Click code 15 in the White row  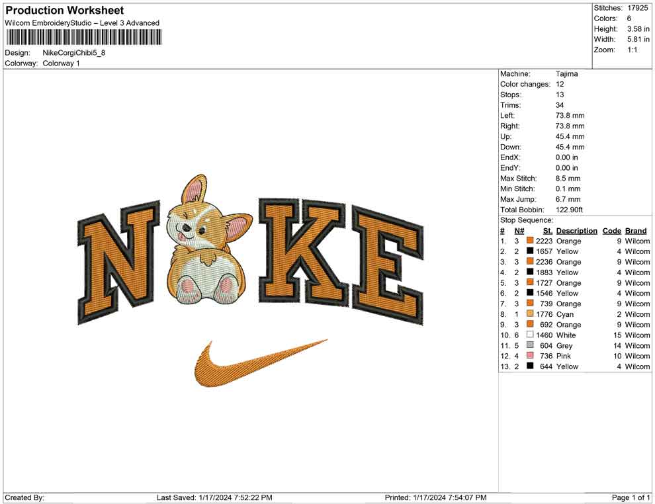[x=617, y=335]
